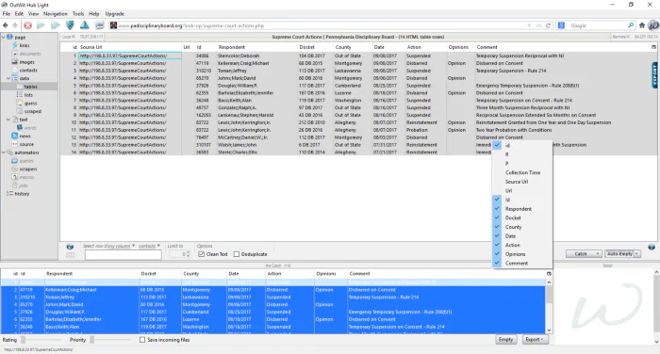
Task: Click the globe icon beside the filter box
Action: pyautogui.click(x=70, y=247)
